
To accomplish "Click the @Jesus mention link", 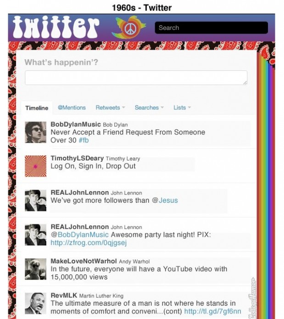I will coord(165,200).
